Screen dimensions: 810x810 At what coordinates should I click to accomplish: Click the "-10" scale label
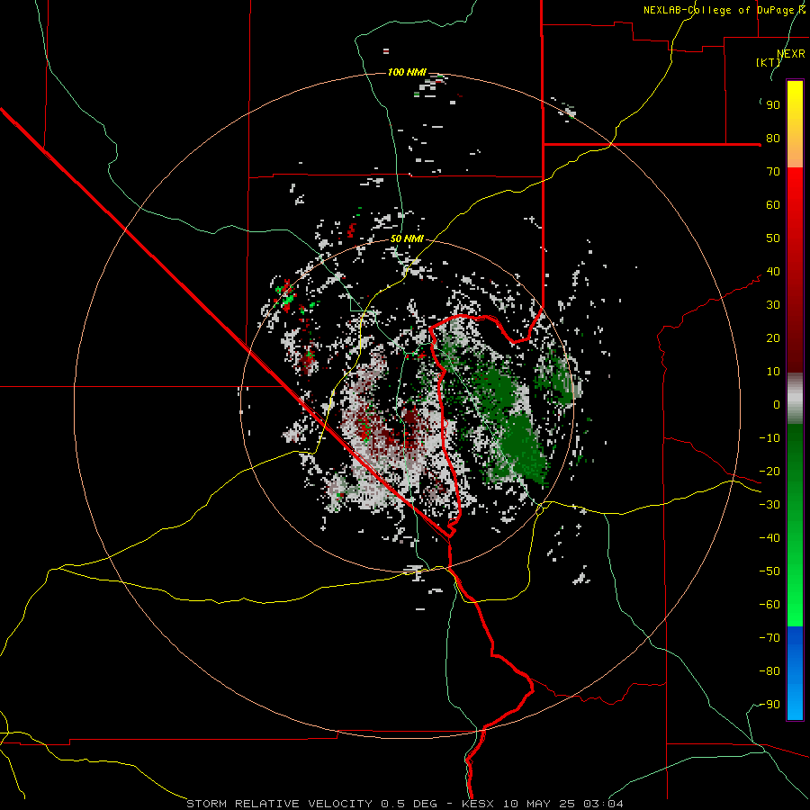769,438
